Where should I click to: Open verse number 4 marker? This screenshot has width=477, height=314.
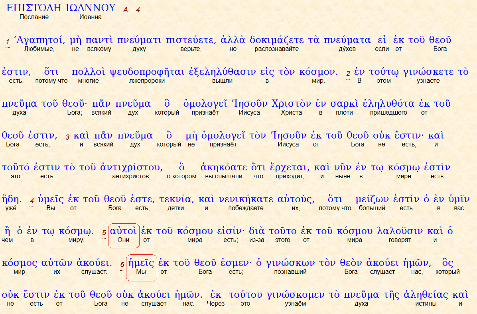point(32,201)
